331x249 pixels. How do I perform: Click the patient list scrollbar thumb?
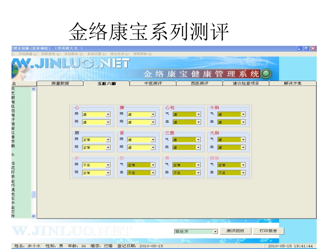[33, 194]
